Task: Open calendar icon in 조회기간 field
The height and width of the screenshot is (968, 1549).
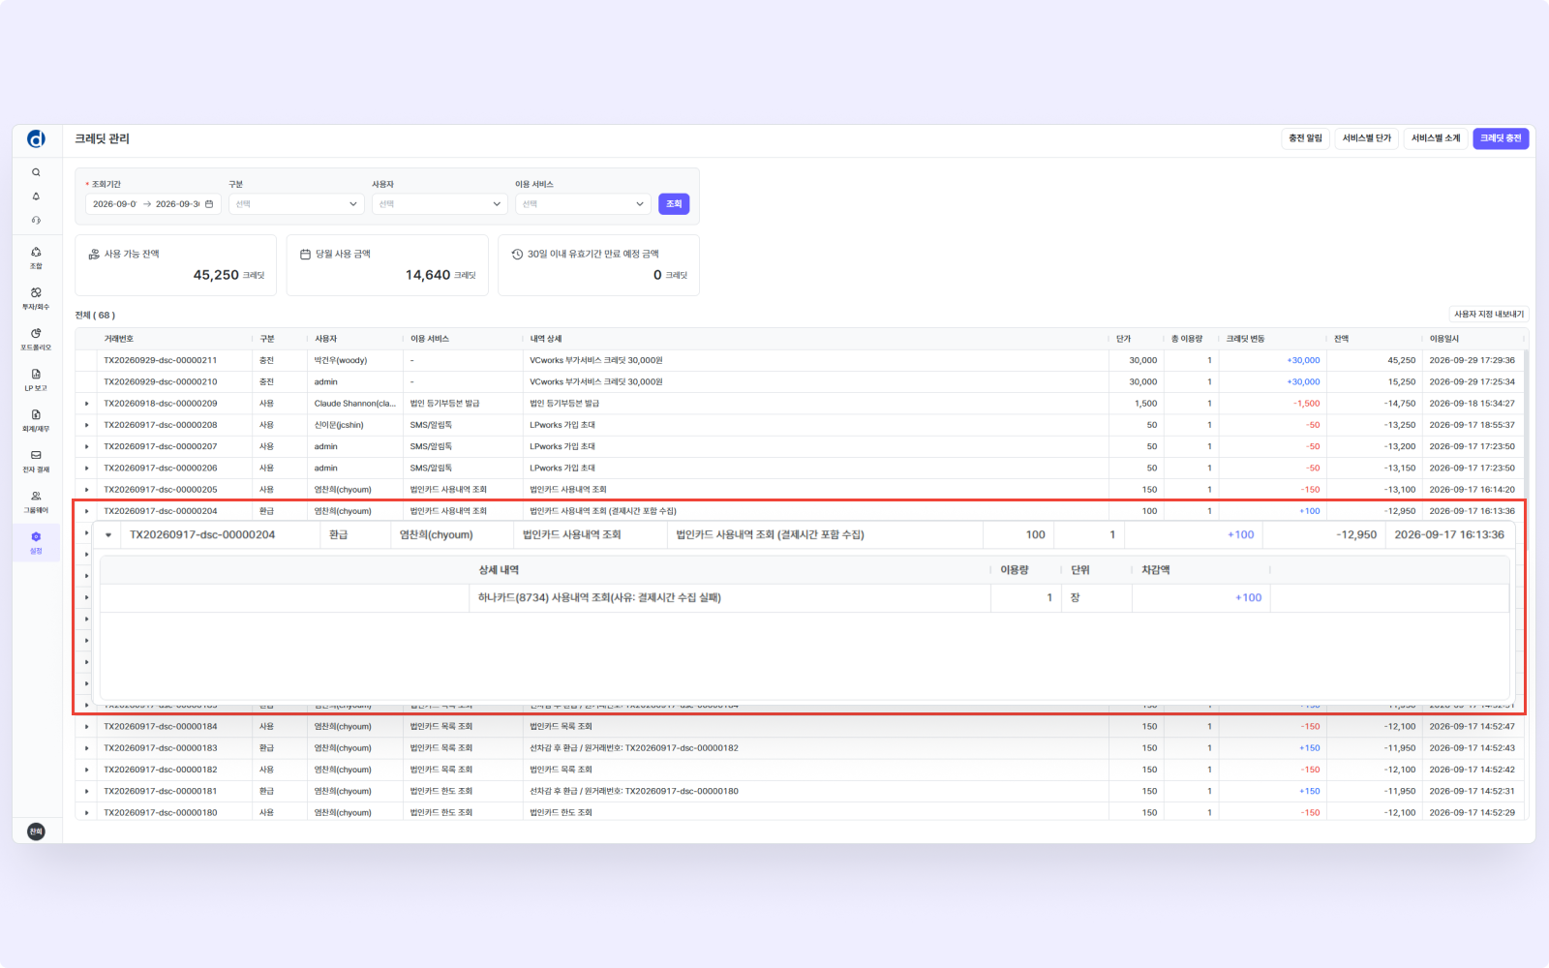Action: coord(209,204)
